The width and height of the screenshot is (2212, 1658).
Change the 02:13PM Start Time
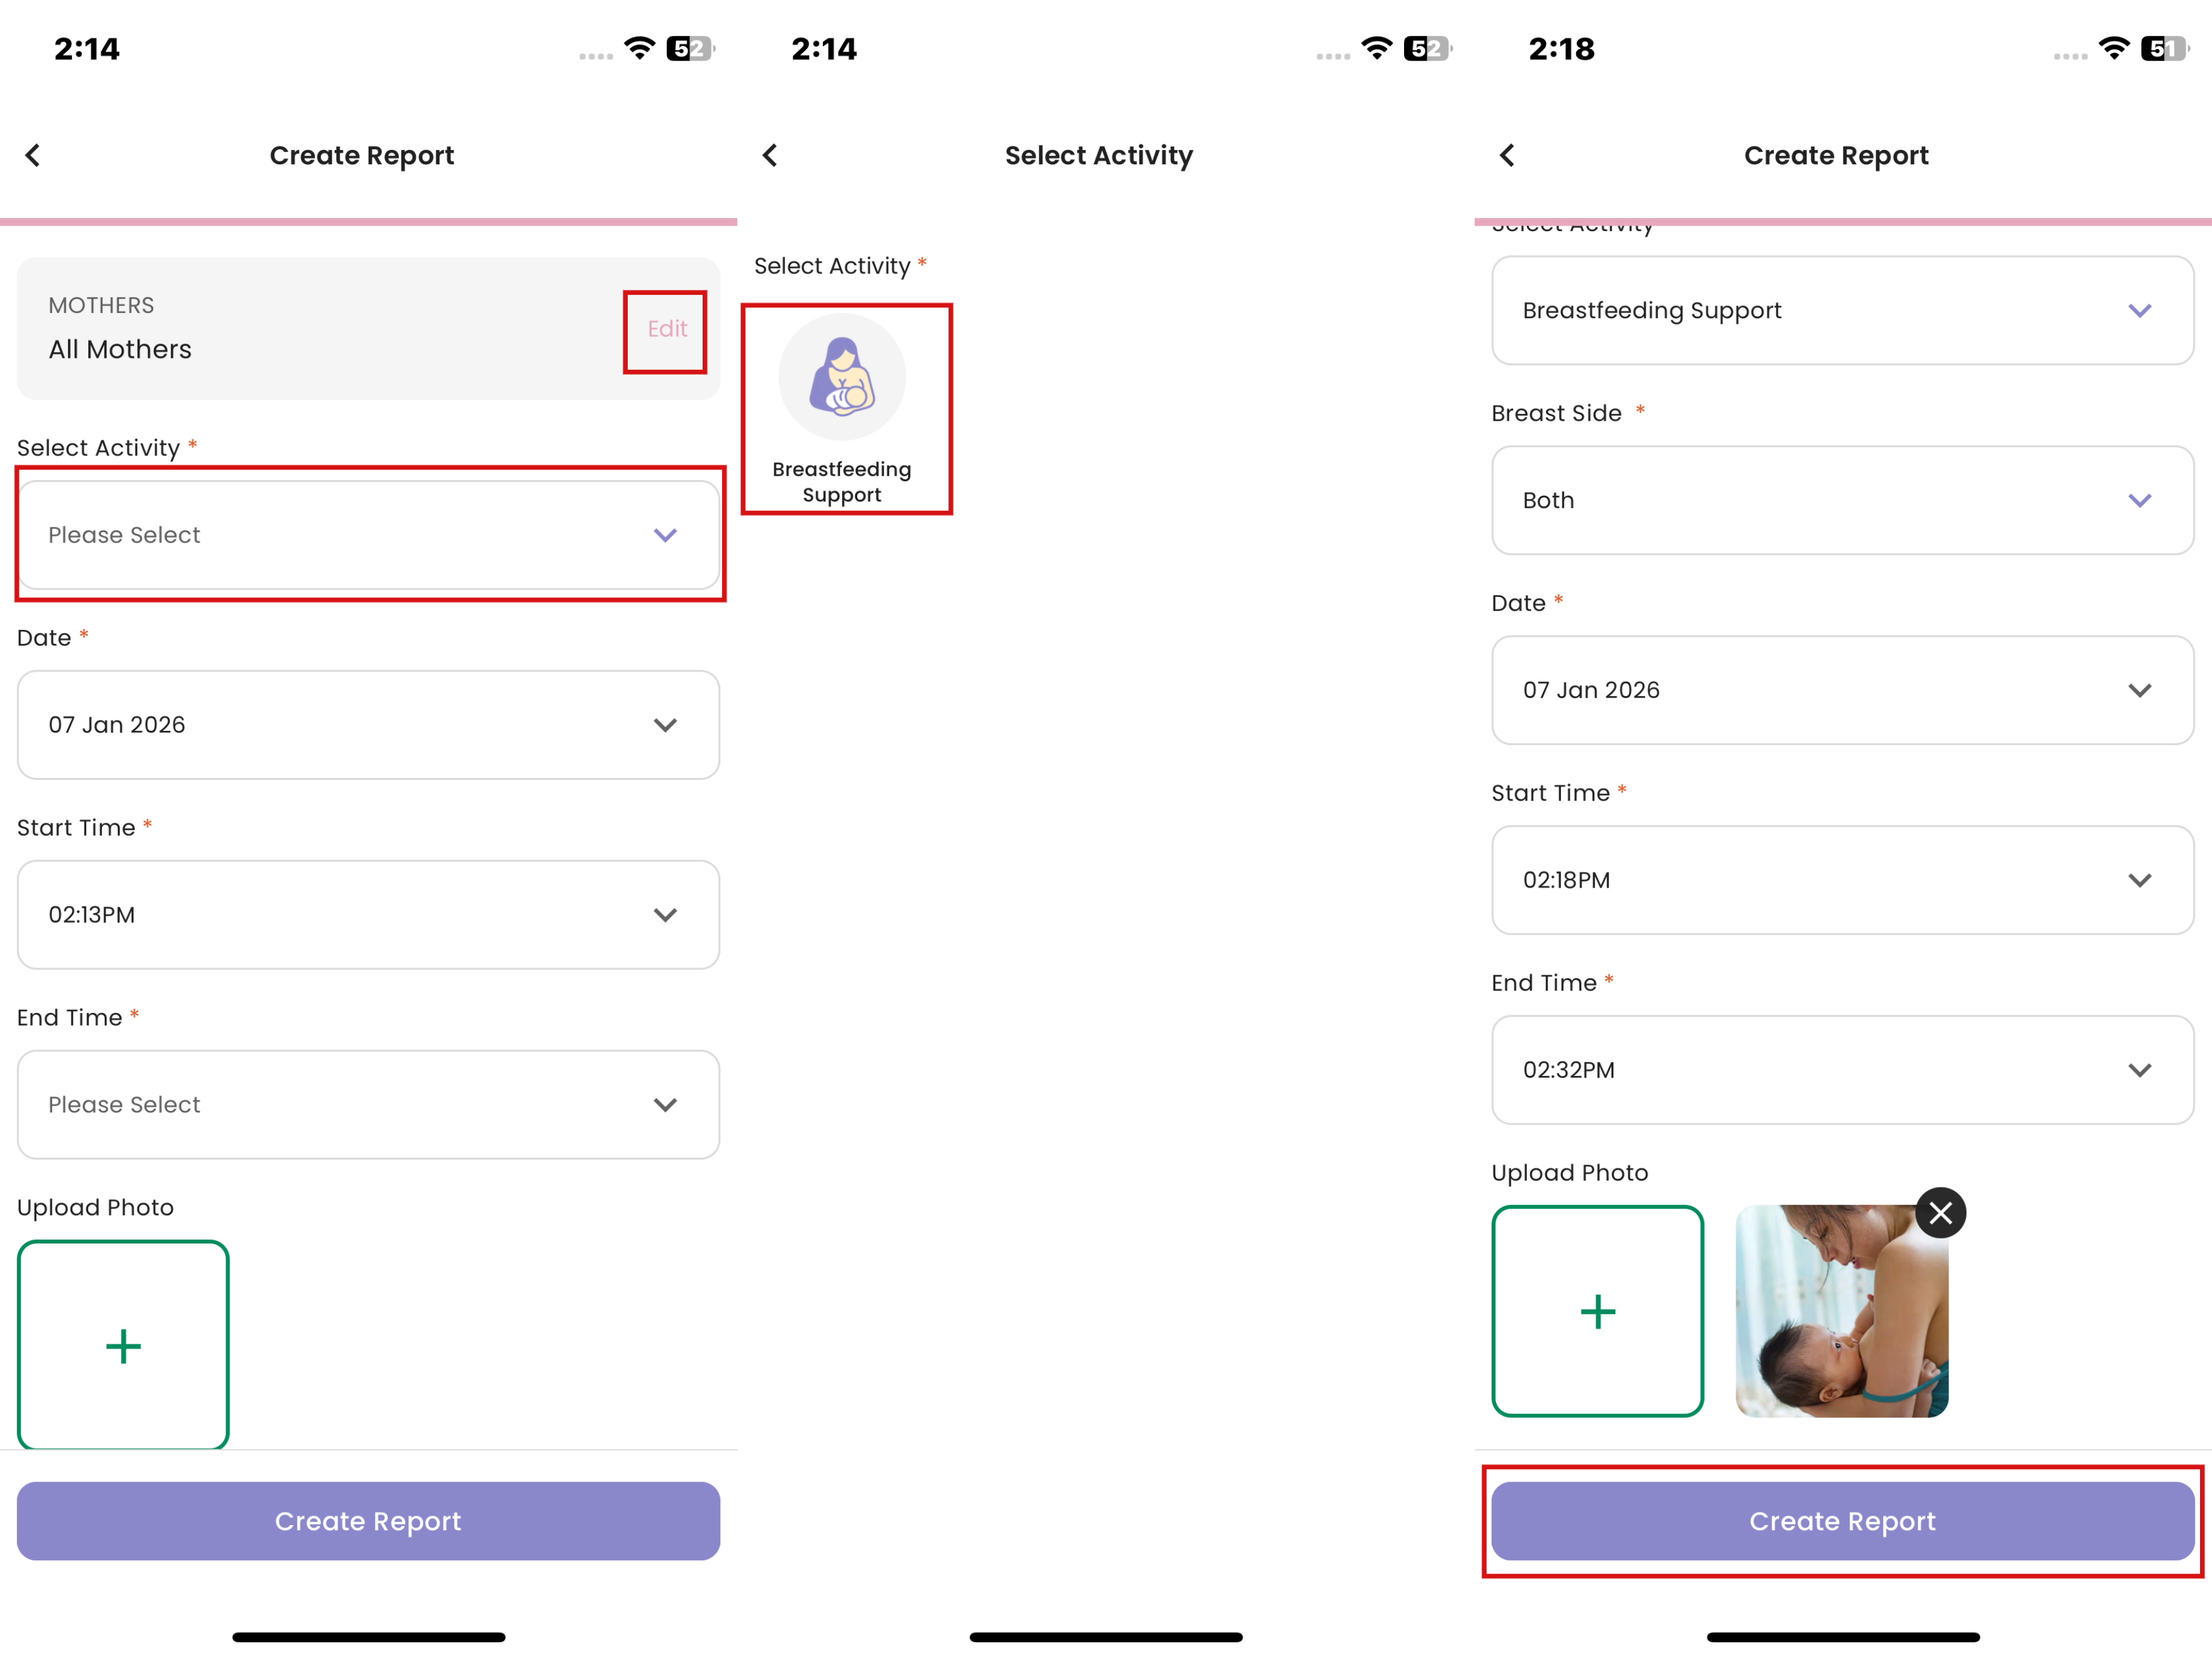368,915
